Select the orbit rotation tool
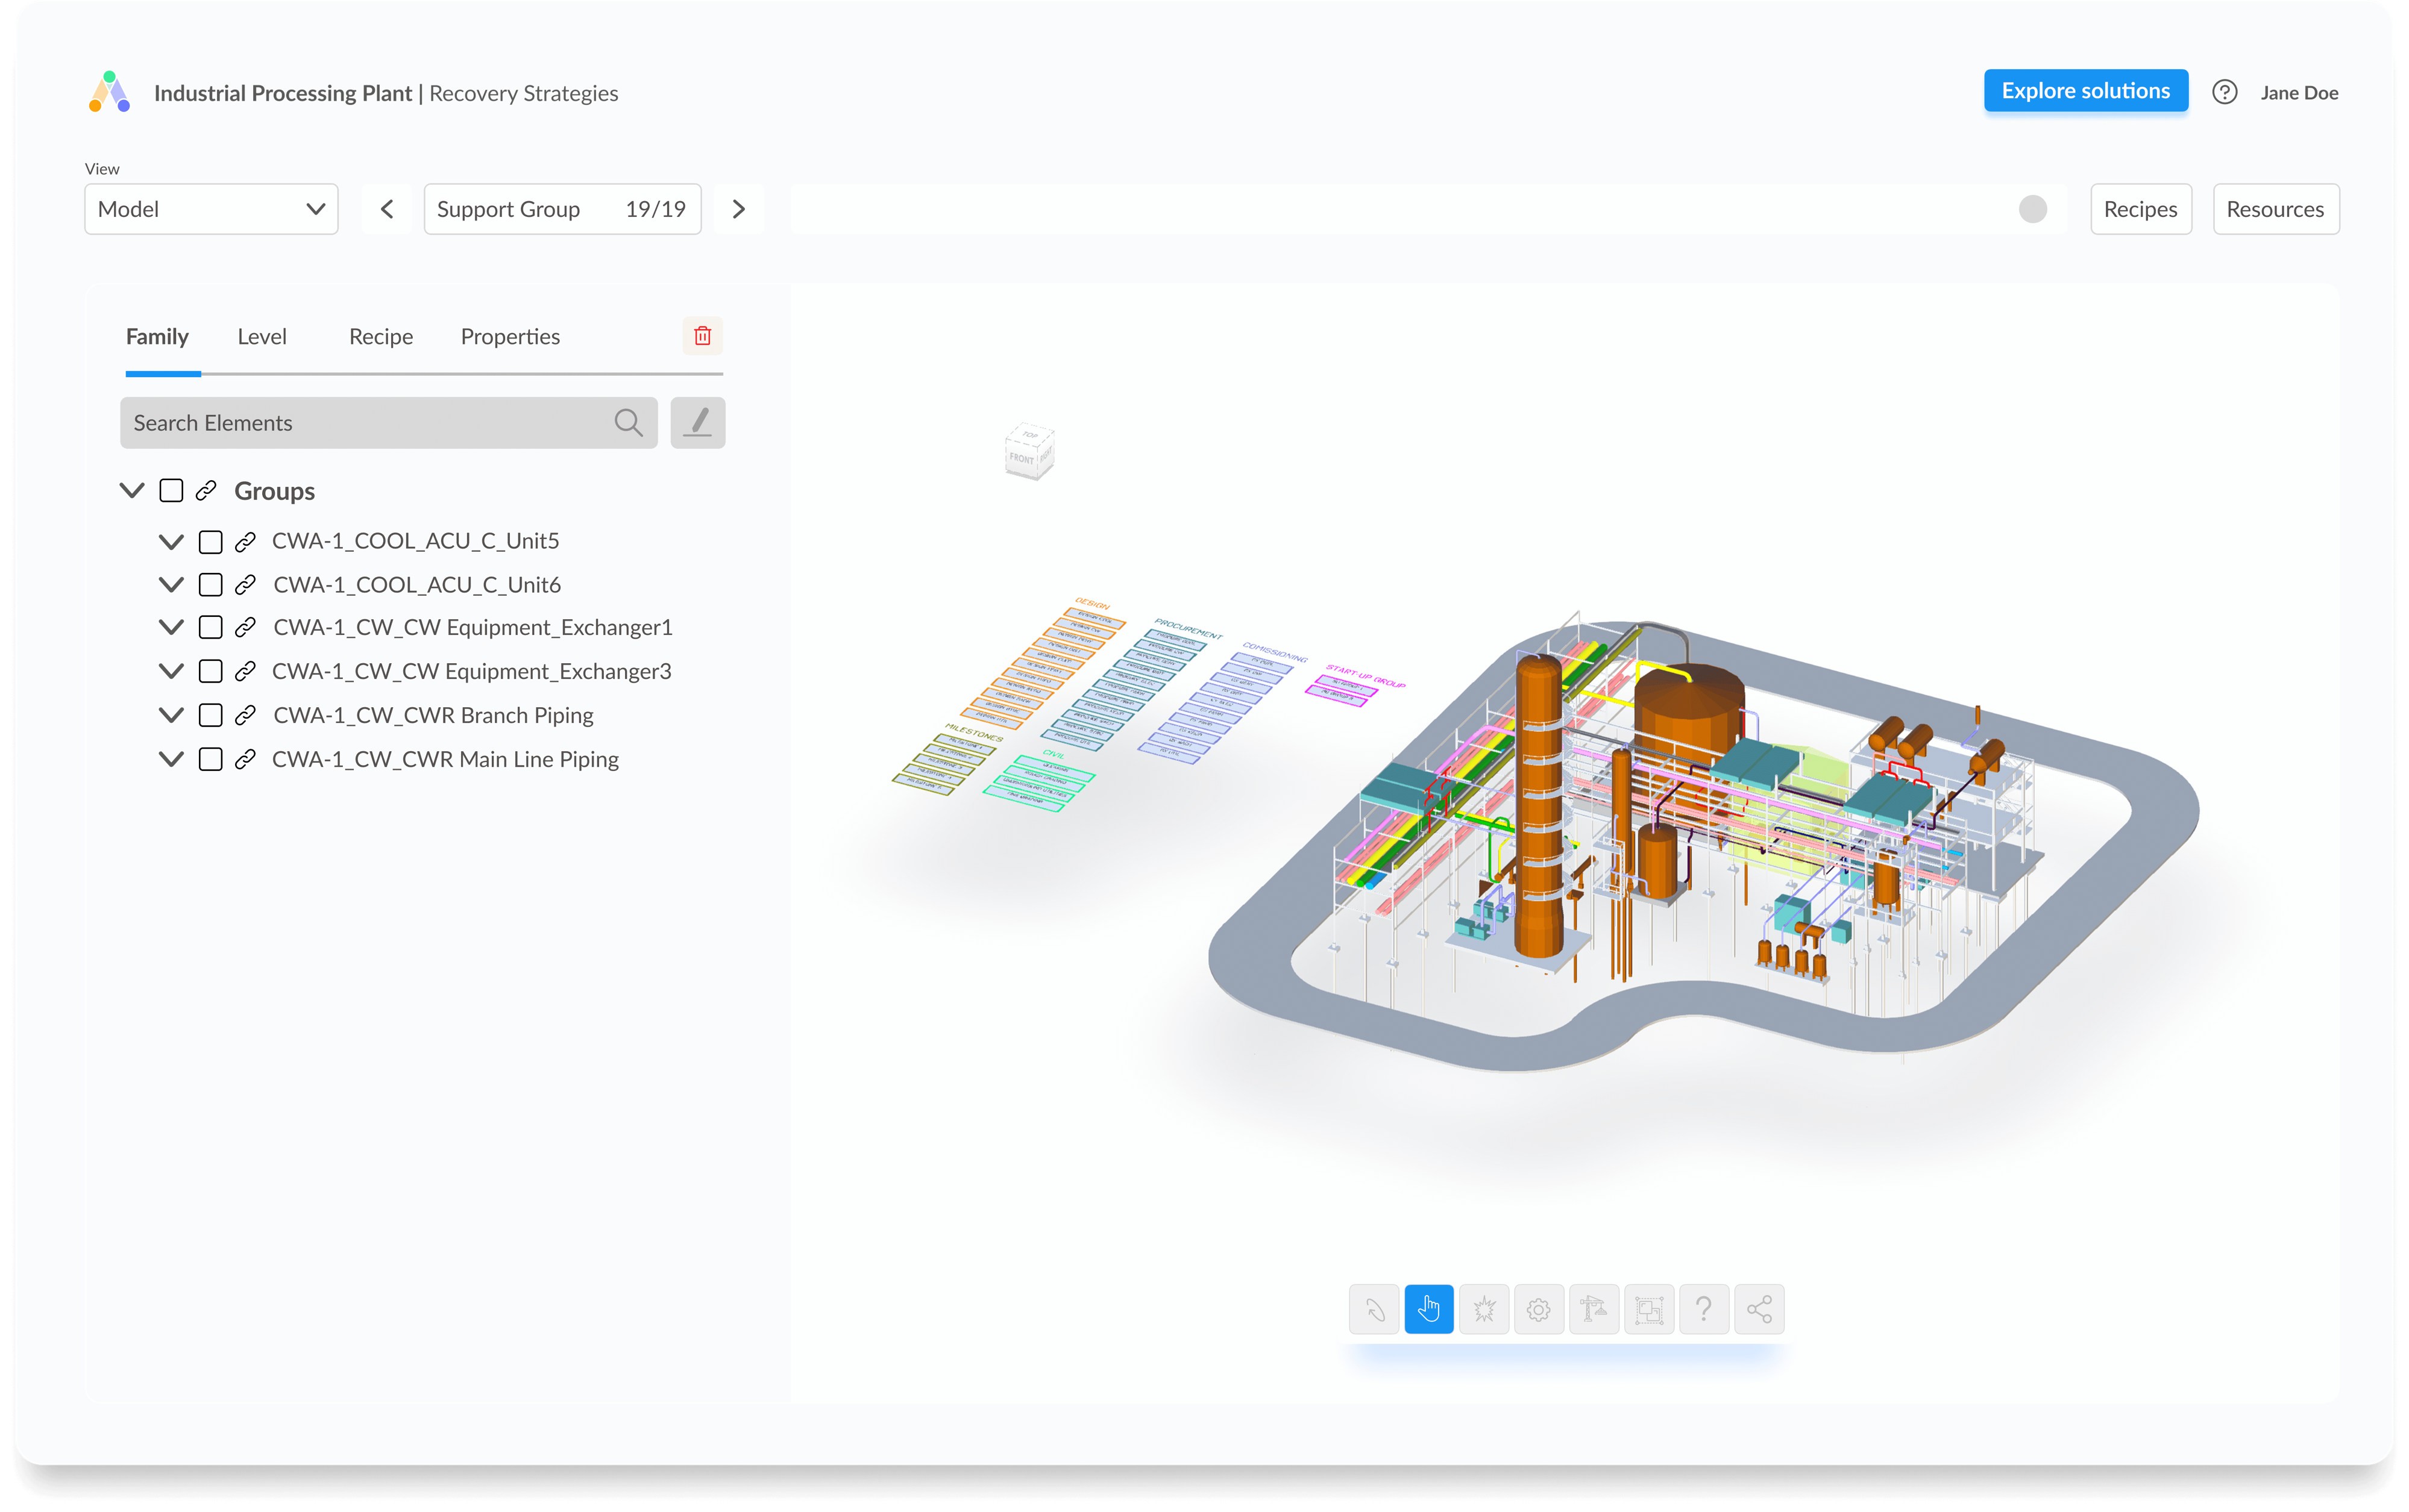This screenshot has height=1512, width=2409. tap(1374, 1309)
